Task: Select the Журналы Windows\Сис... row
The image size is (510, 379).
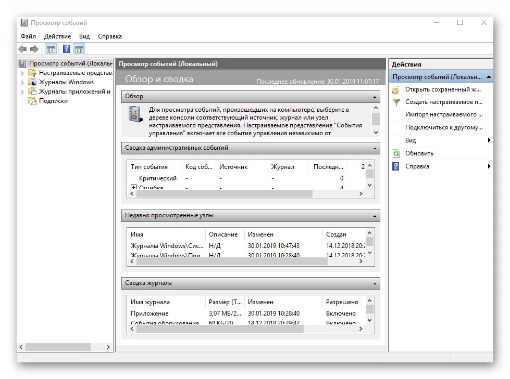Action: point(246,245)
